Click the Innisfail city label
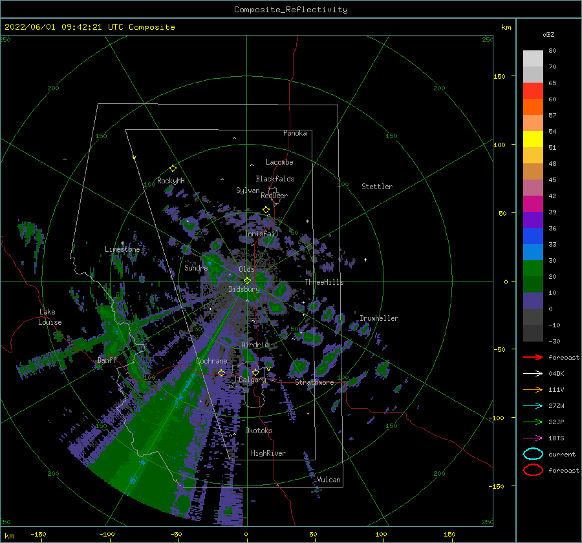 tap(261, 234)
